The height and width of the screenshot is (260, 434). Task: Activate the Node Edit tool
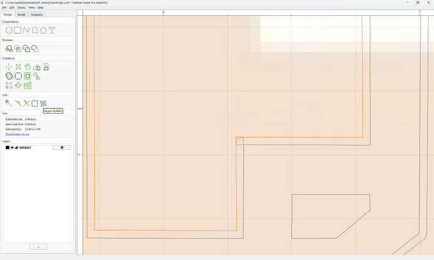coord(9,104)
